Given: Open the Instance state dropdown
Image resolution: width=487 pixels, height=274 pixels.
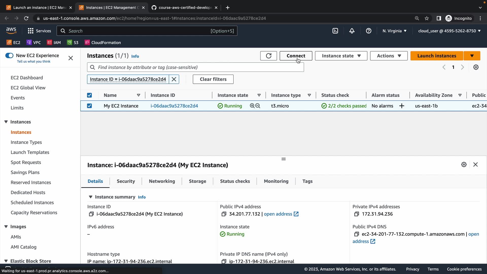Looking at the screenshot, I should tap(341, 56).
